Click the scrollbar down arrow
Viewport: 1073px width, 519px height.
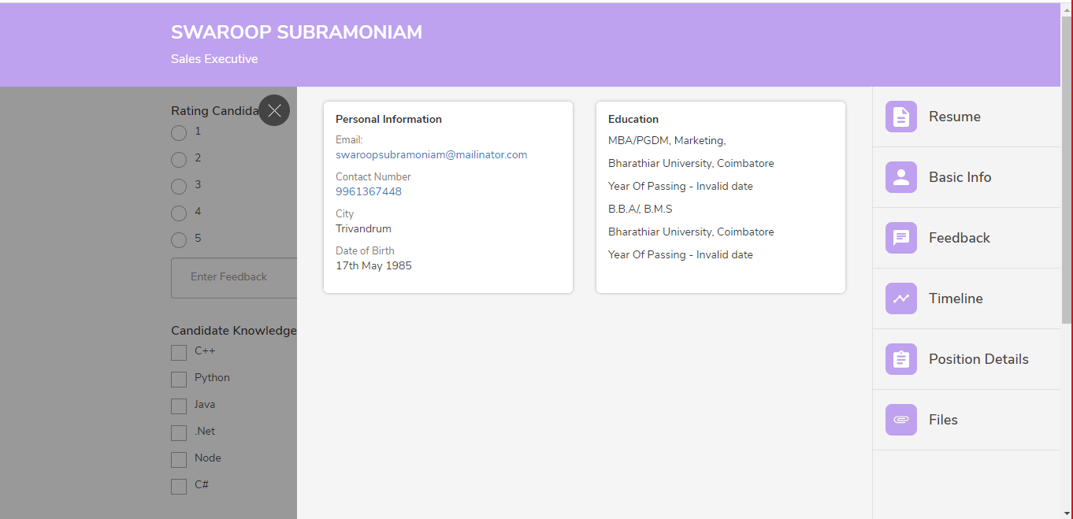pyautogui.click(x=1067, y=513)
